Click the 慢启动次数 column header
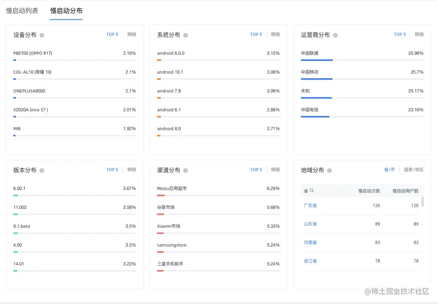This screenshot has width=438, height=304. pyautogui.click(x=369, y=191)
